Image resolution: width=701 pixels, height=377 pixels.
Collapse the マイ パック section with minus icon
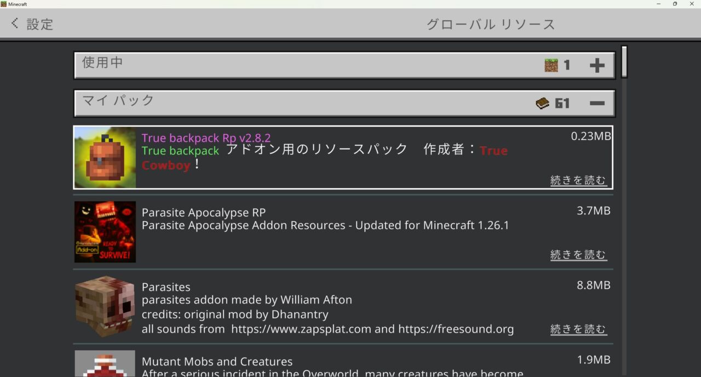click(597, 103)
